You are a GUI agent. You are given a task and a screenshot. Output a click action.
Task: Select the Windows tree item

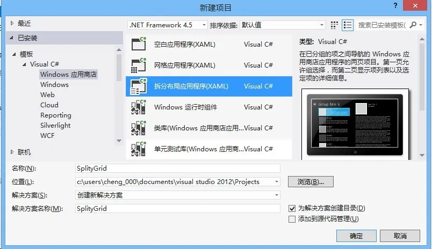[54, 84]
